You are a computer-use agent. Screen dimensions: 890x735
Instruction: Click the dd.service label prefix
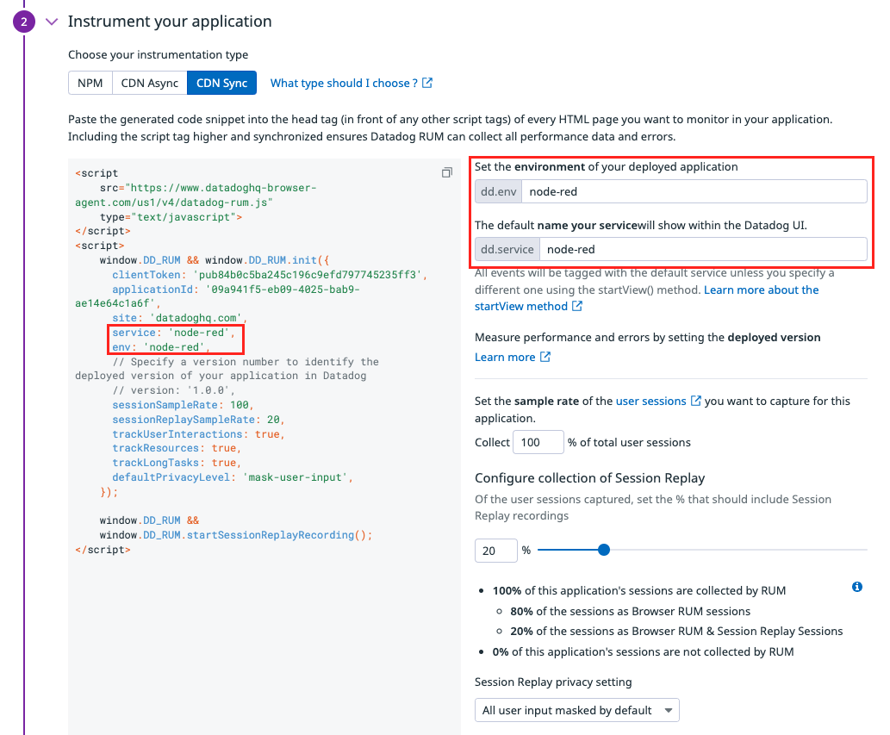(507, 249)
